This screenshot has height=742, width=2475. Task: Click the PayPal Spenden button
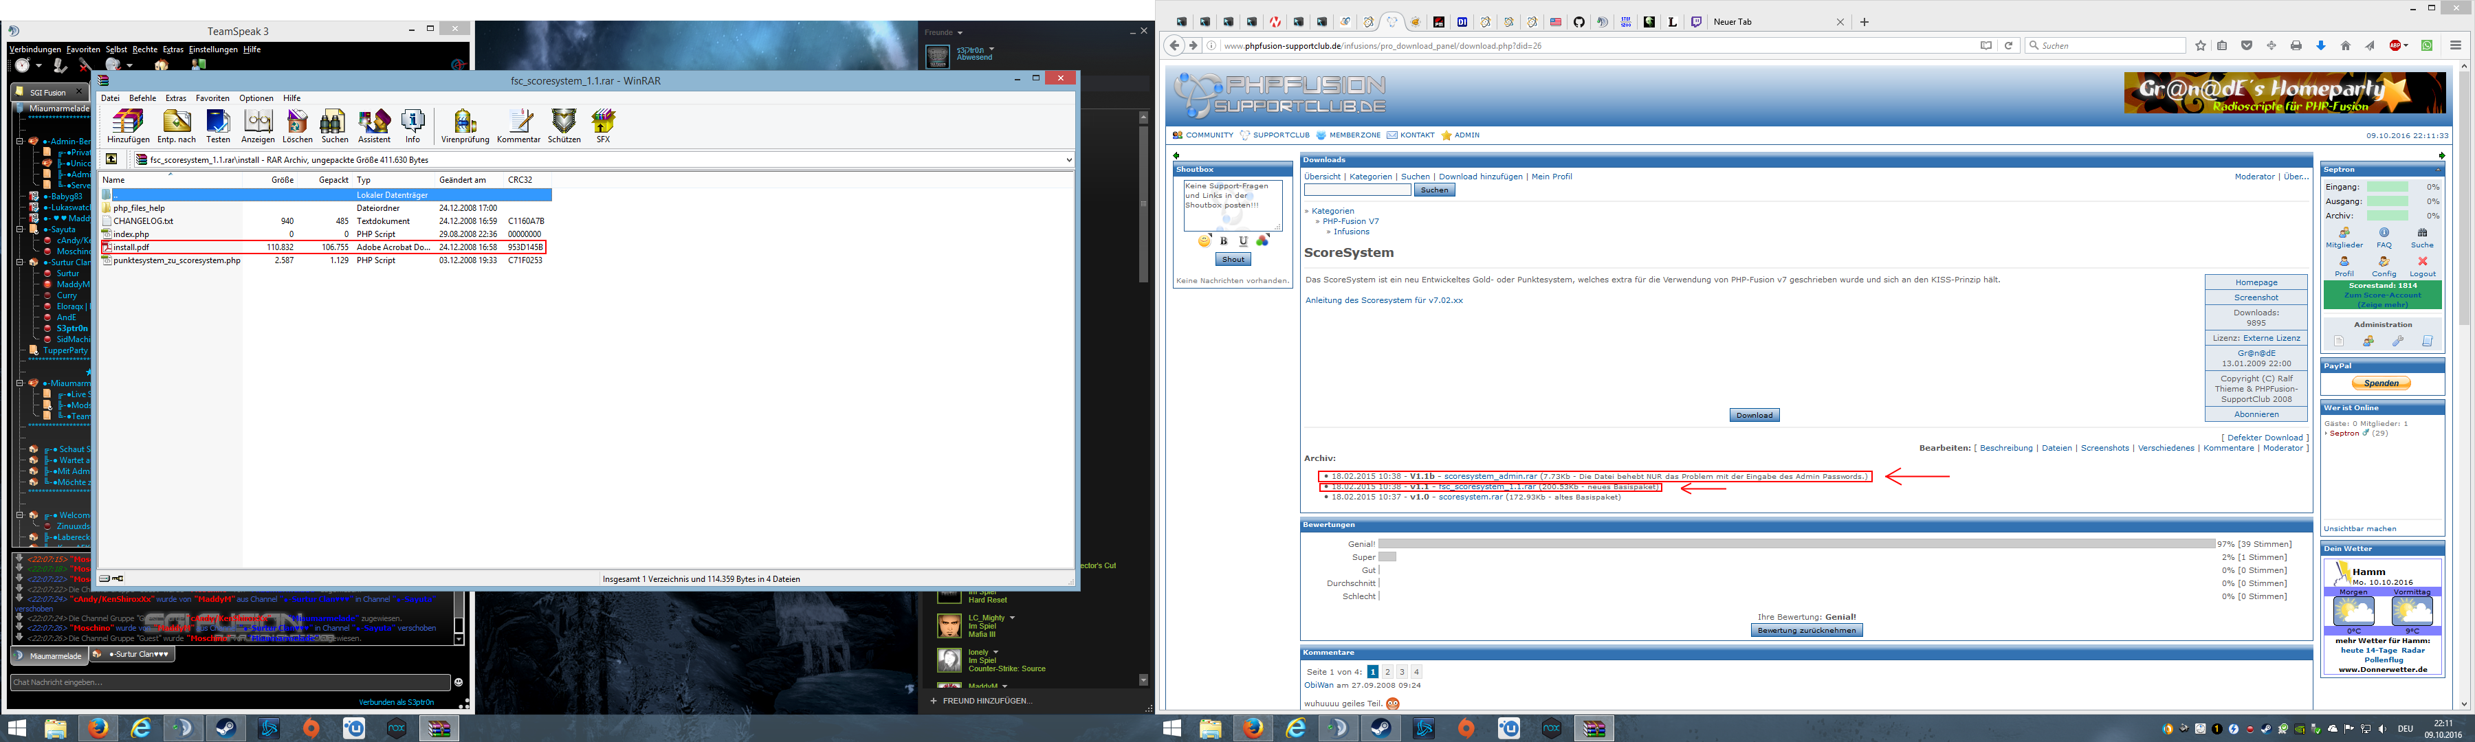(2381, 383)
